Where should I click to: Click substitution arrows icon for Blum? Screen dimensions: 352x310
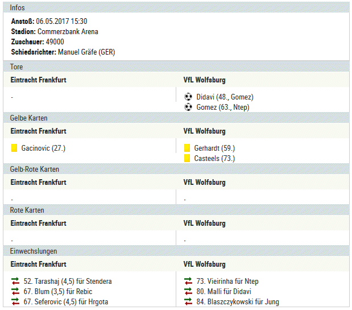pos(15,291)
